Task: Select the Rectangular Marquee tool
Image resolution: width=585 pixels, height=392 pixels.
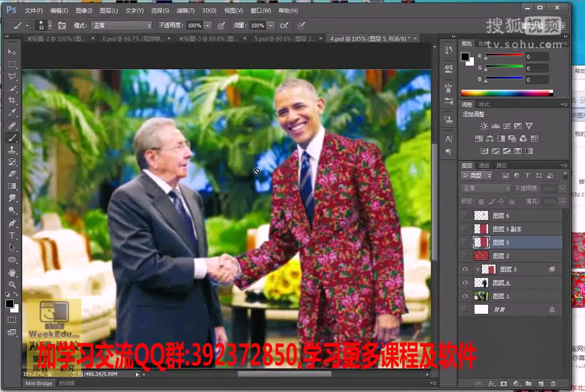Action: point(12,64)
